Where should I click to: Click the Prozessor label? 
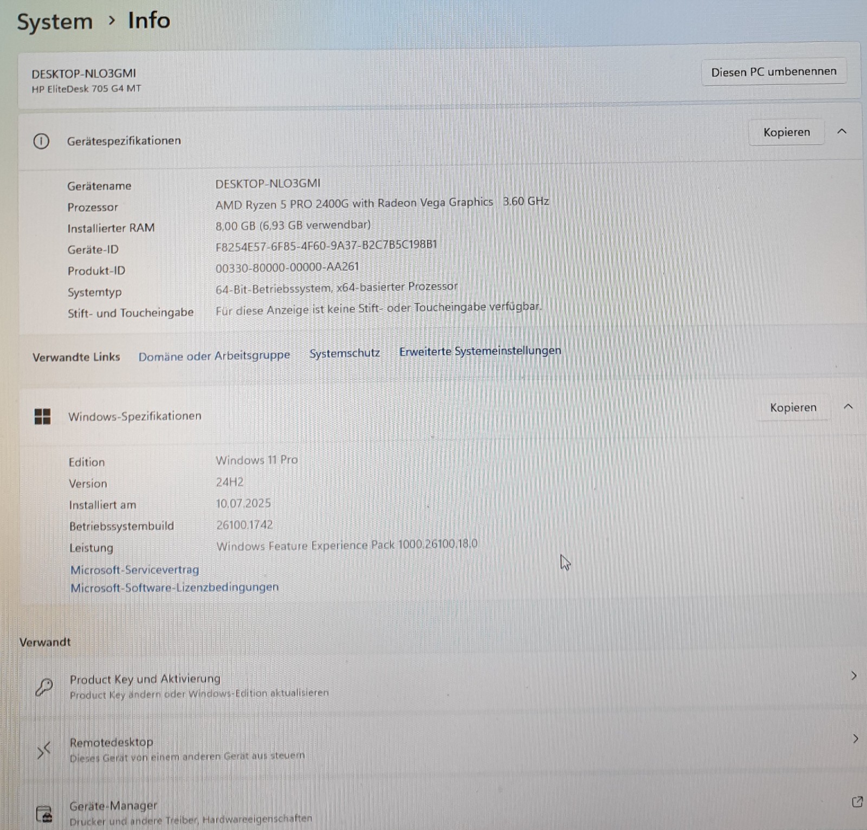click(x=93, y=207)
